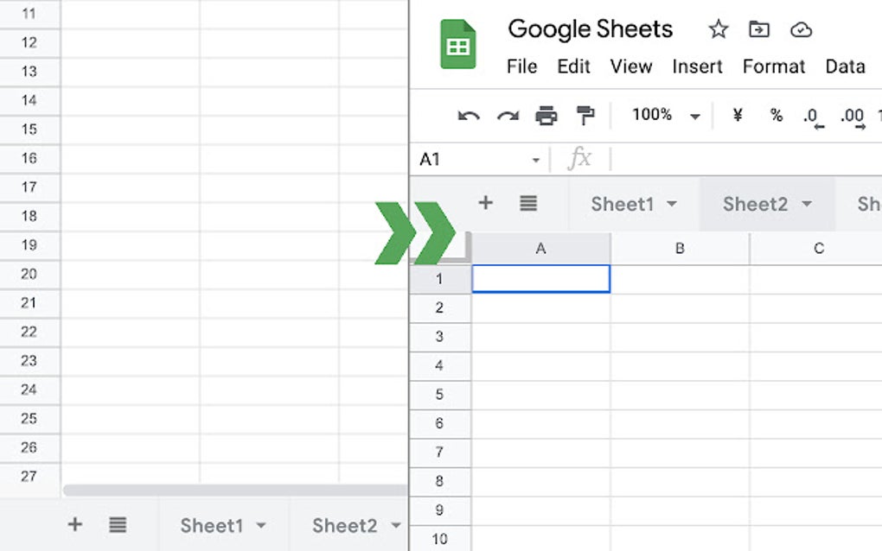Star the Google Sheets document
The width and height of the screenshot is (882, 551).
pos(718,30)
